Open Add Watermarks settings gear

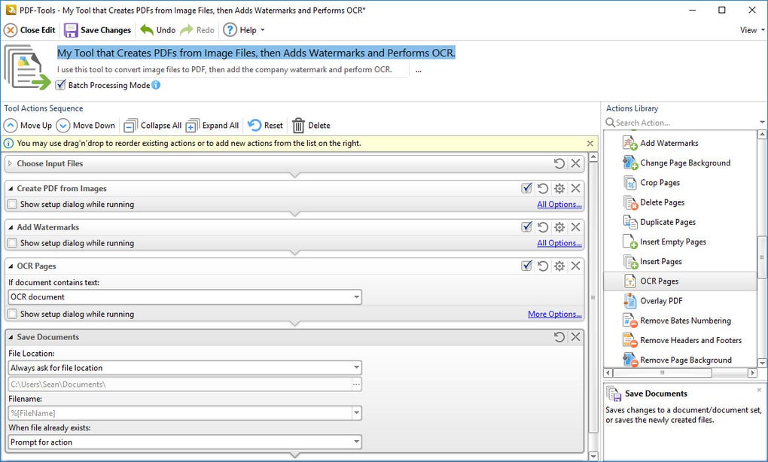[x=559, y=227]
